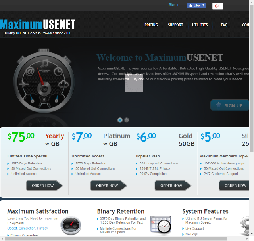Open the UTILITIES menu item
This screenshot has height=241, width=254.
click(200, 25)
